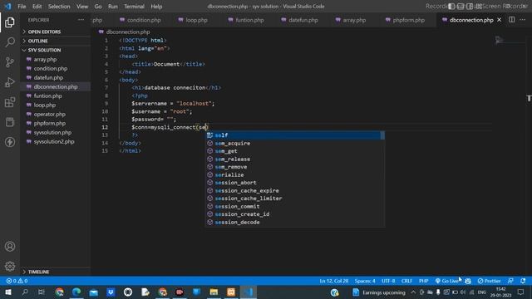Viewport: 532px width, 299px height.
Task: Switch to the array.php tab
Action: coord(351,20)
